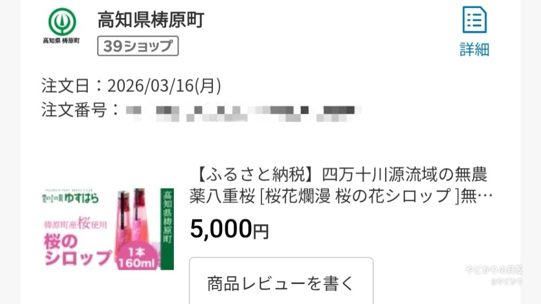Click the blurred order number value
This screenshot has height=304, width=541.
pos(243,110)
